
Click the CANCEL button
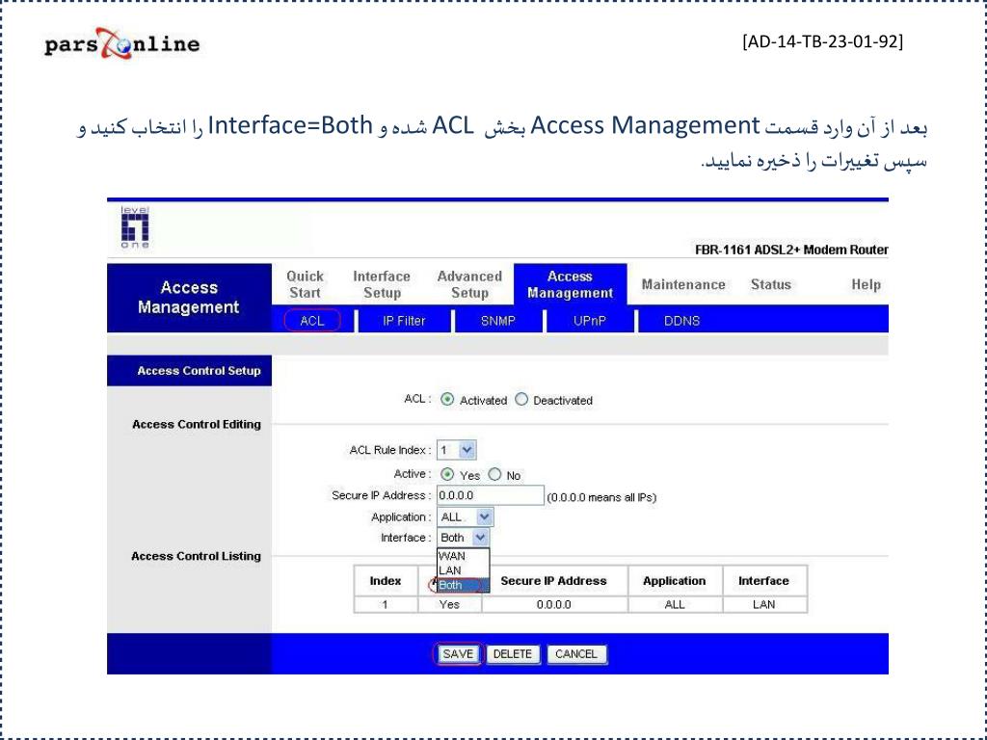(576, 654)
